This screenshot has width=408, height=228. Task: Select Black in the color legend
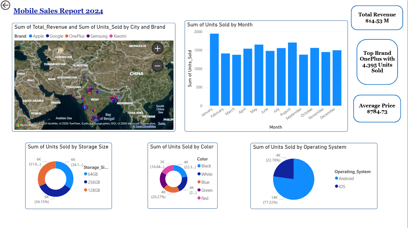[x=204, y=166]
